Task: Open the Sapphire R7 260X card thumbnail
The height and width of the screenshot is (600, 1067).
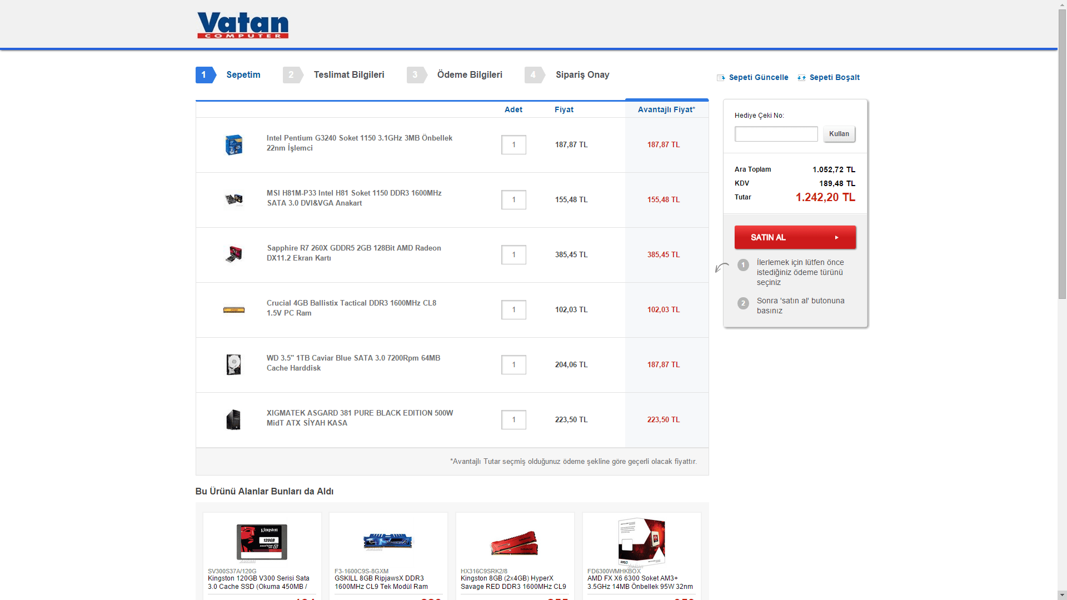Action: (x=234, y=254)
